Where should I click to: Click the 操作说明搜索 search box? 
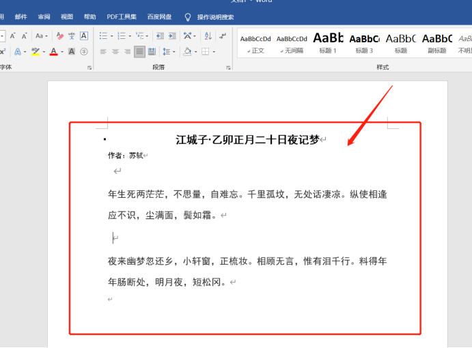pos(216,17)
